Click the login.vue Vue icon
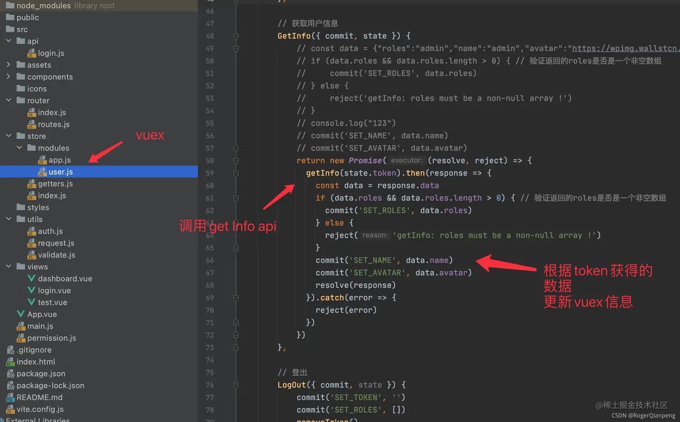The image size is (680, 422). coord(31,290)
